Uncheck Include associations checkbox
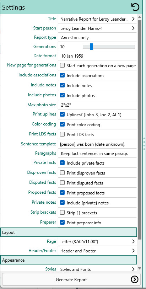The image size is (146, 289). (x=63, y=75)
